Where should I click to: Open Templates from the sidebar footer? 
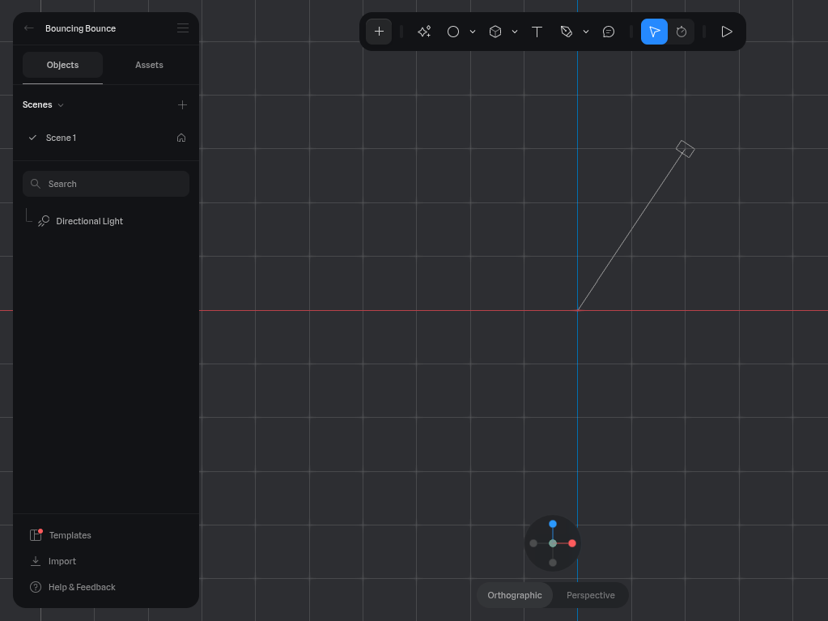60,535
